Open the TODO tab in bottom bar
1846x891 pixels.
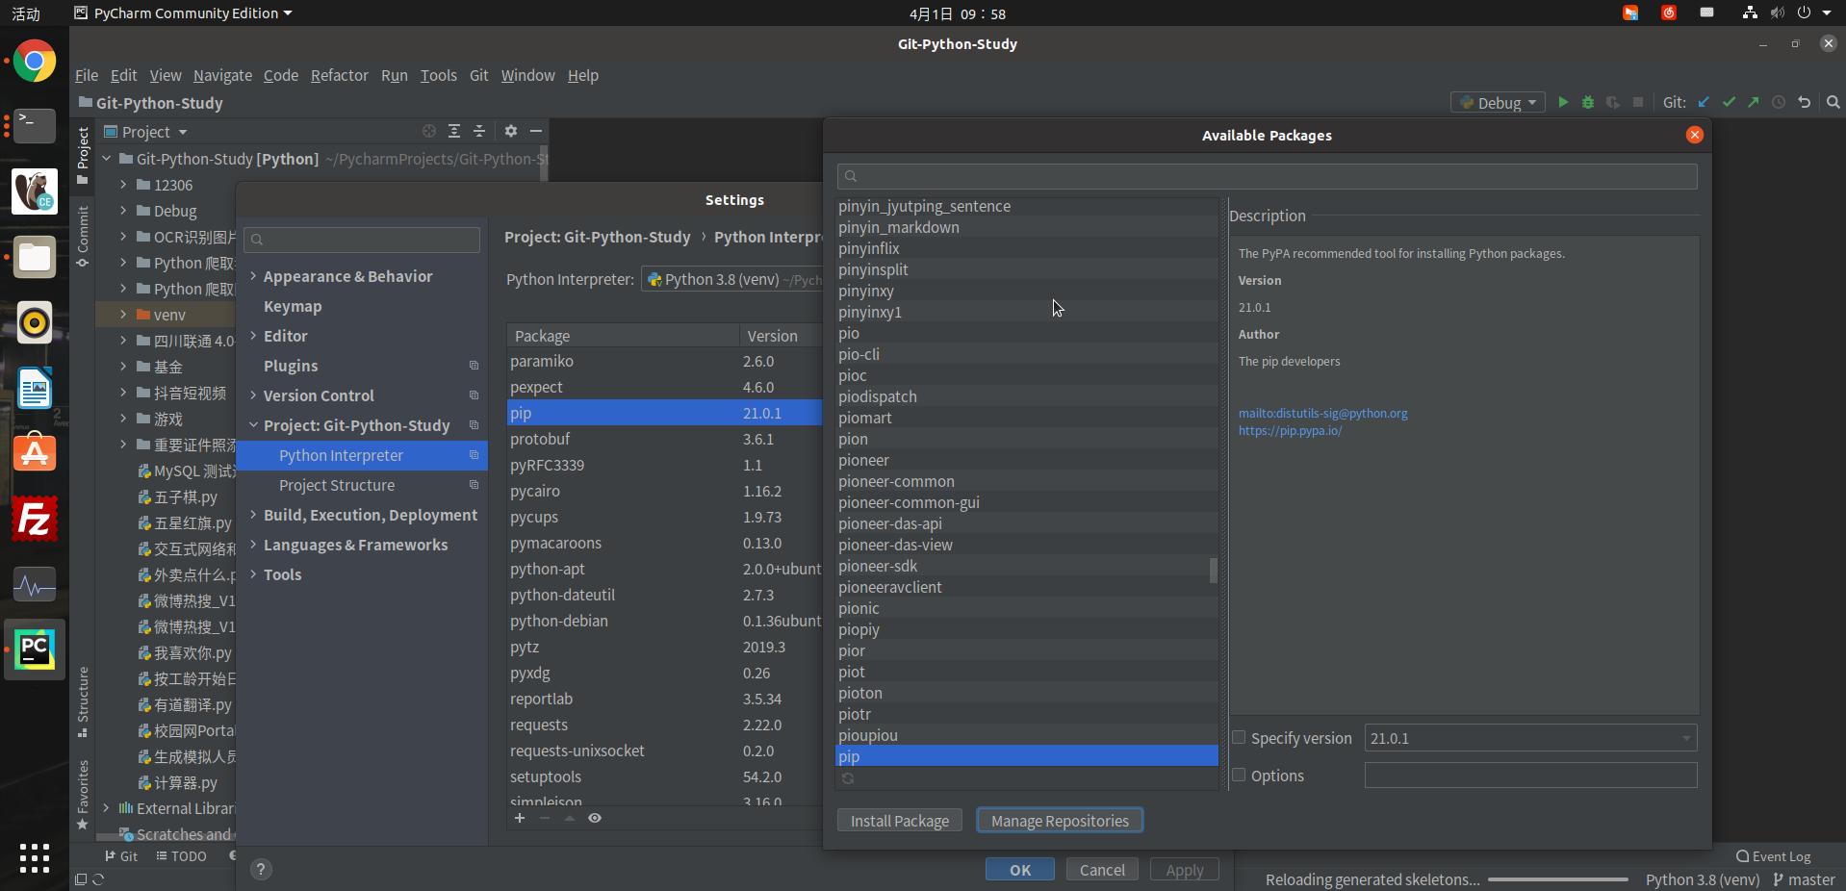(x=181, y=856)
